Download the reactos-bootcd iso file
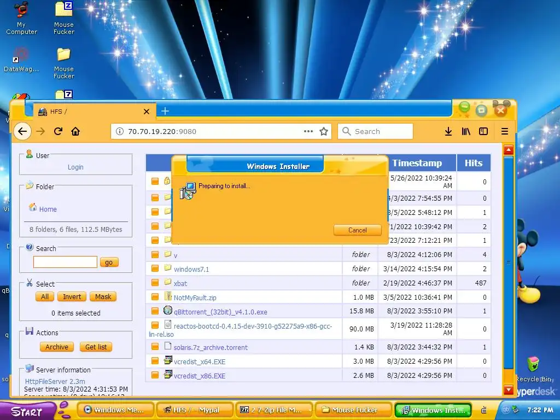 (253, 326)
